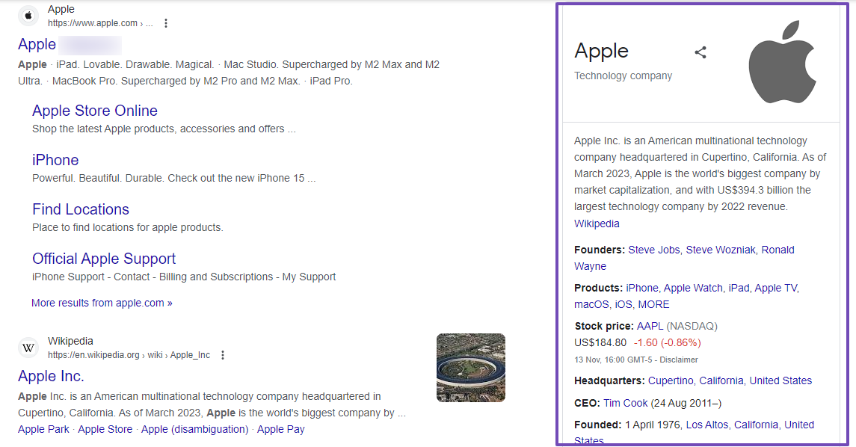Click the Apple heading in the knowledge panel

[x=602, y=51]
